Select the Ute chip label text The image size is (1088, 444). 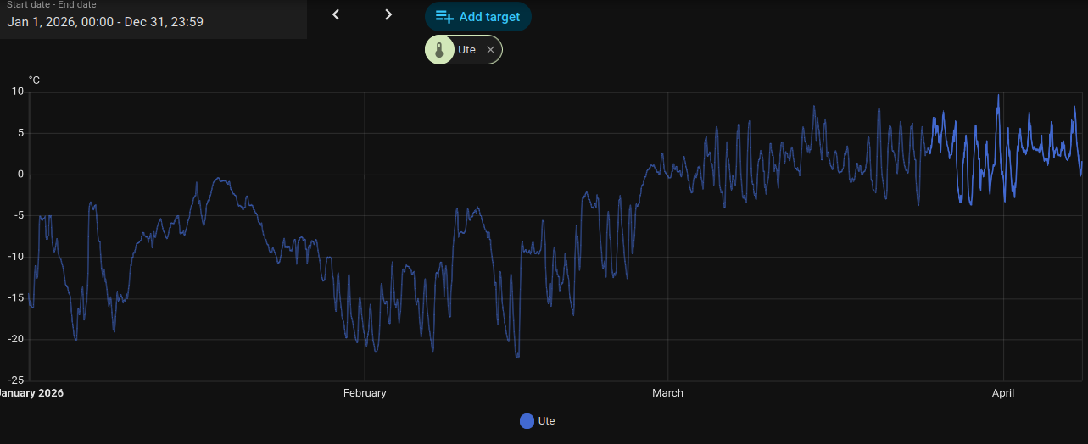(x=466, y=50)
